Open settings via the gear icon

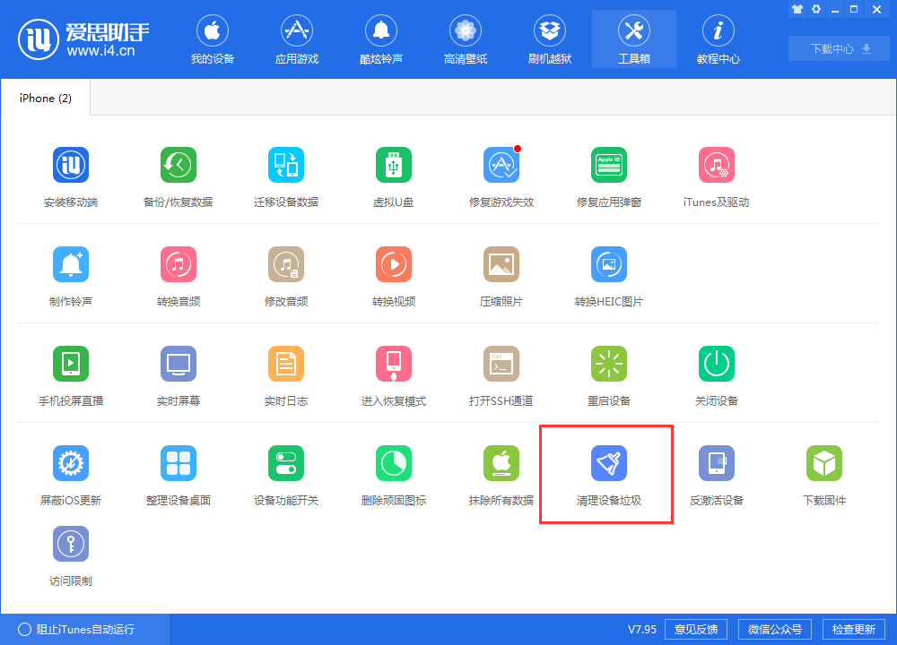point(816,9)
